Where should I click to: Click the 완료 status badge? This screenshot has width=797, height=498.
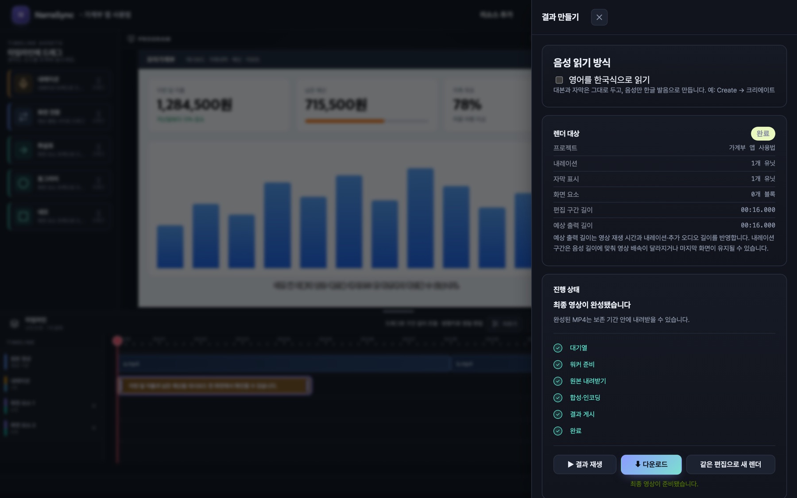click(x=762, y=134)
